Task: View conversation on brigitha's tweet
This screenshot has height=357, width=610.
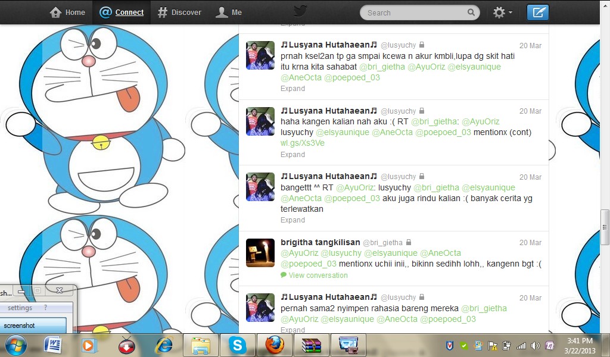Action: click(314, 275)
